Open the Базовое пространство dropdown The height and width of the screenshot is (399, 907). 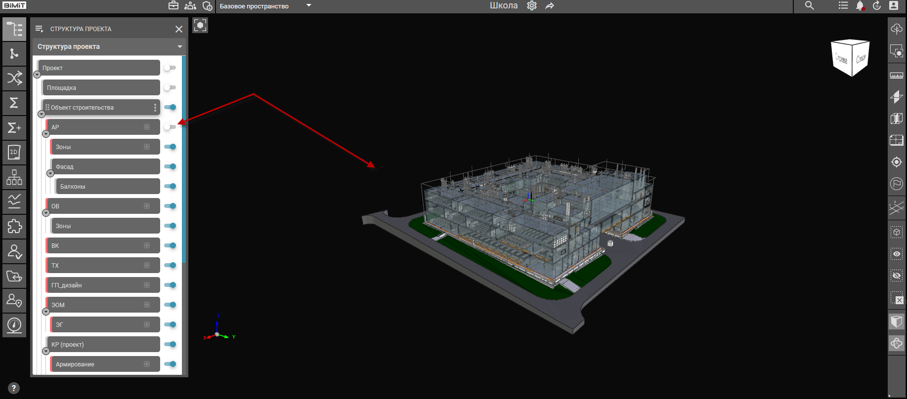[x=308, y=6]
